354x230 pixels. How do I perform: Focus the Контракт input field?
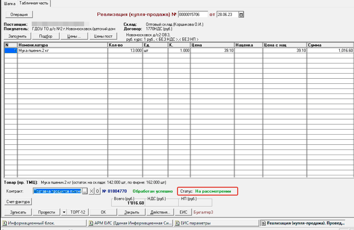click(57, 191)
